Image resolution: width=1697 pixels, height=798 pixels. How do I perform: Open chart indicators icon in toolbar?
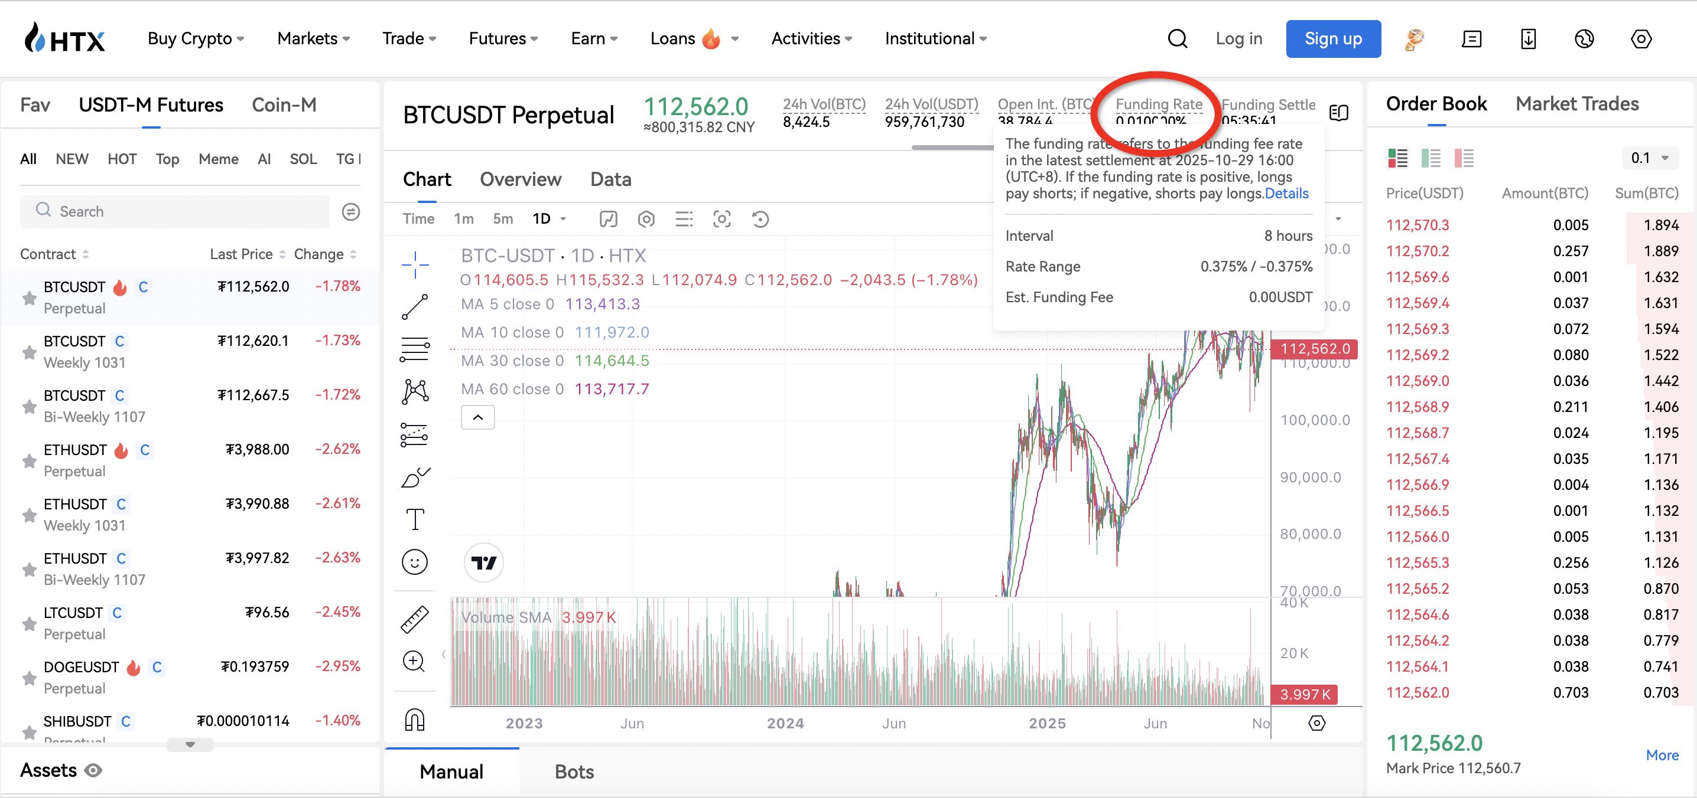tap(607, 219)
